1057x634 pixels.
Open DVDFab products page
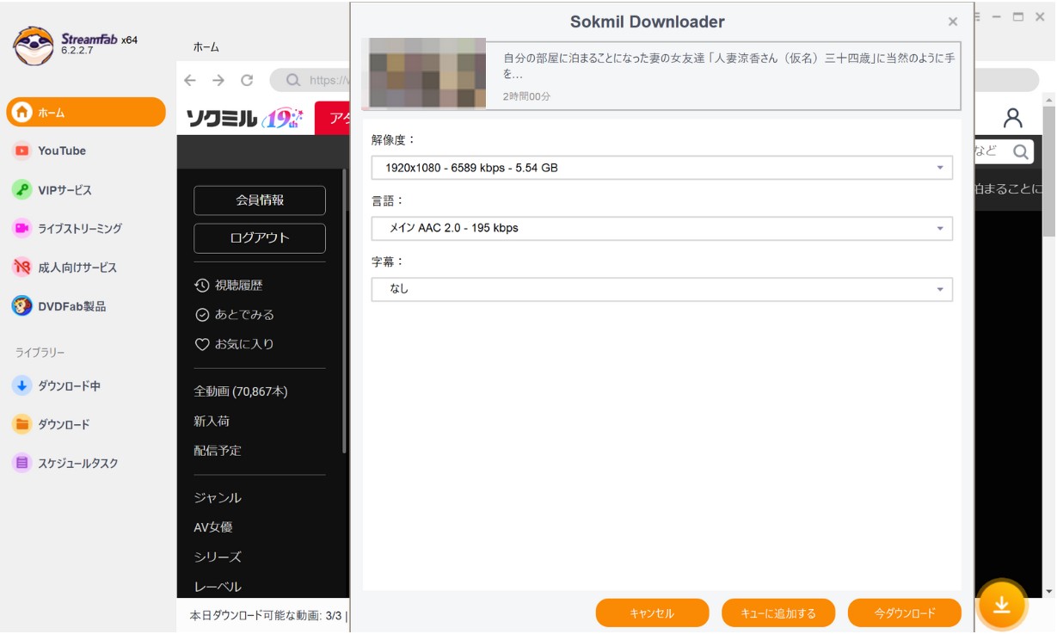pyautogui.click(x=71, y=306)
